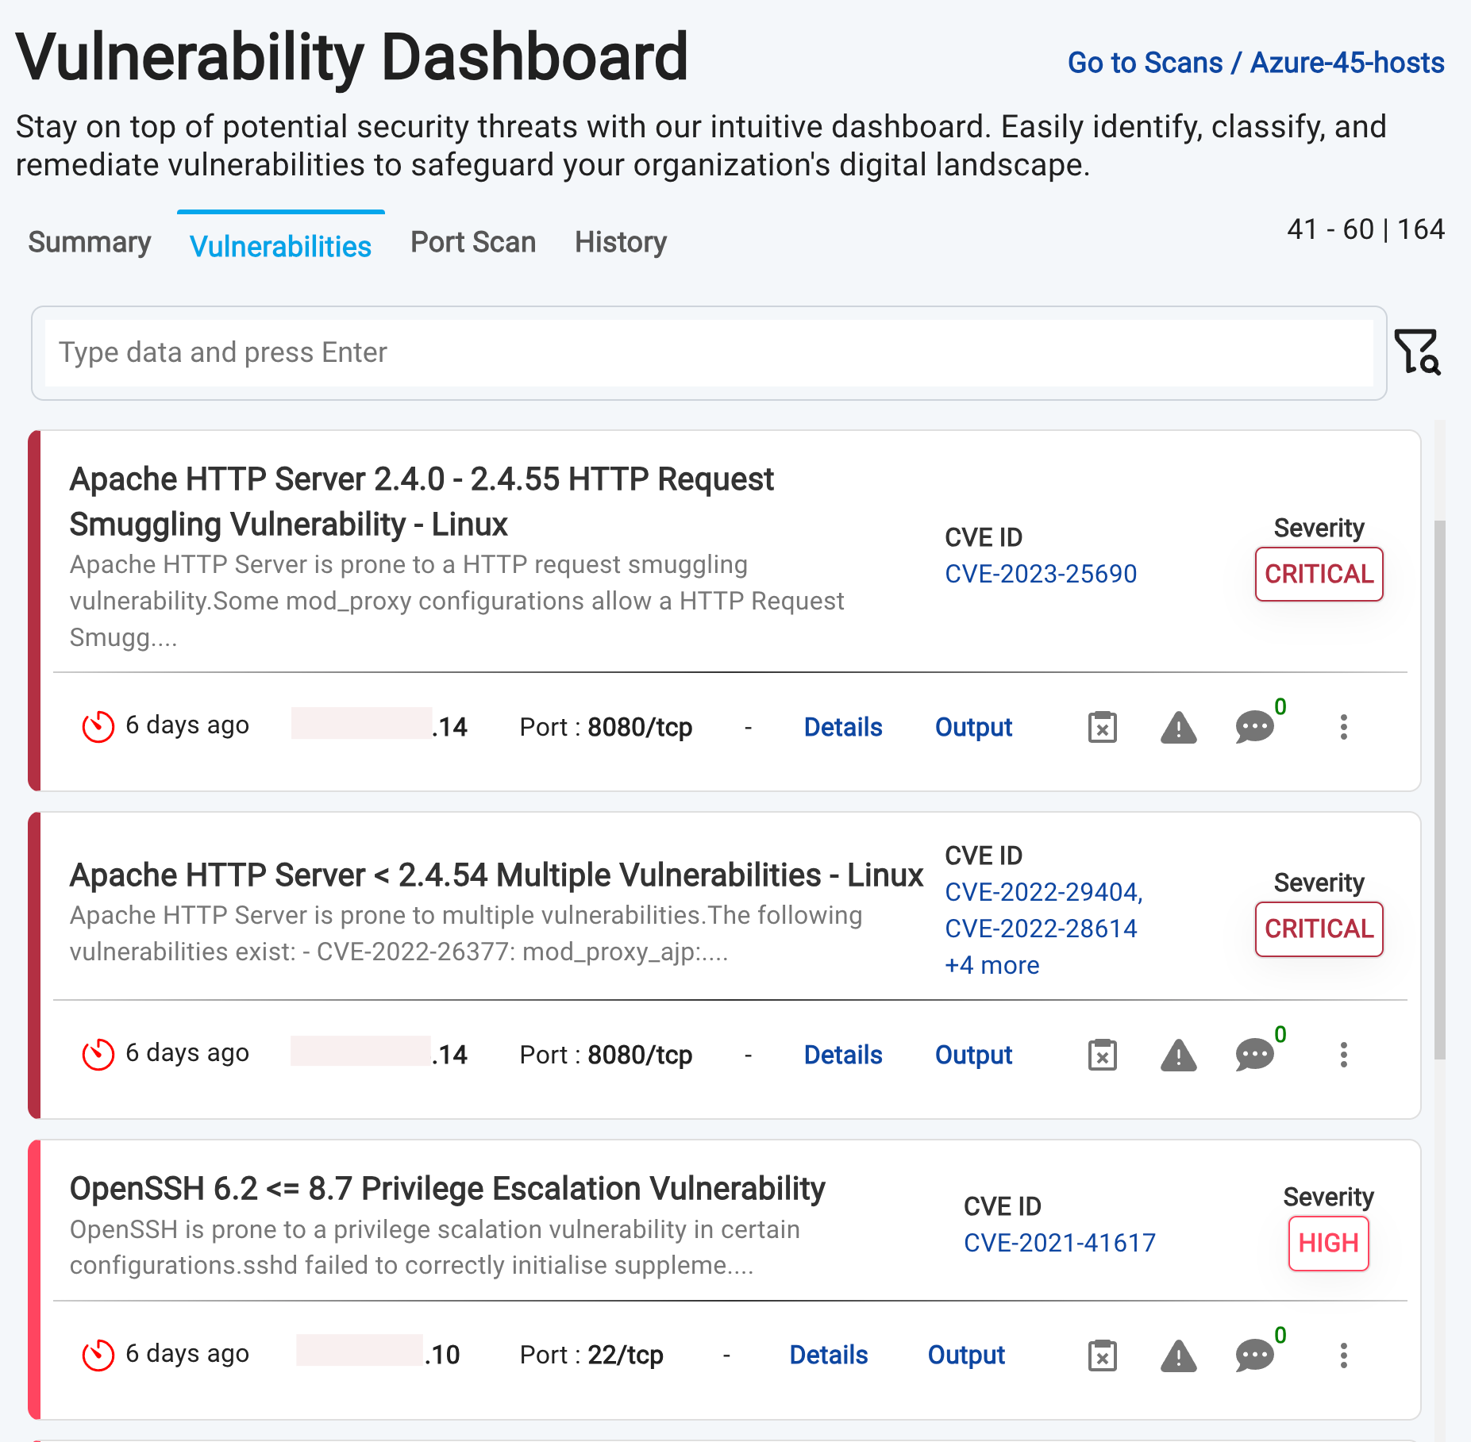The image size is (1471, 1442).
Task: Click the clipboard icon on the first Apache vulnerability
Action: [x=1101, y=726]
